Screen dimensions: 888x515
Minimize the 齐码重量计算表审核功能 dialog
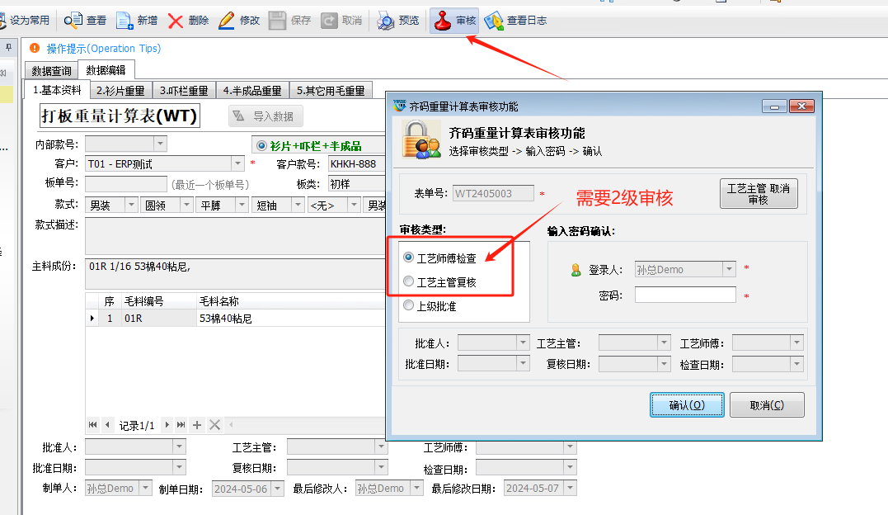click(774, 106)
